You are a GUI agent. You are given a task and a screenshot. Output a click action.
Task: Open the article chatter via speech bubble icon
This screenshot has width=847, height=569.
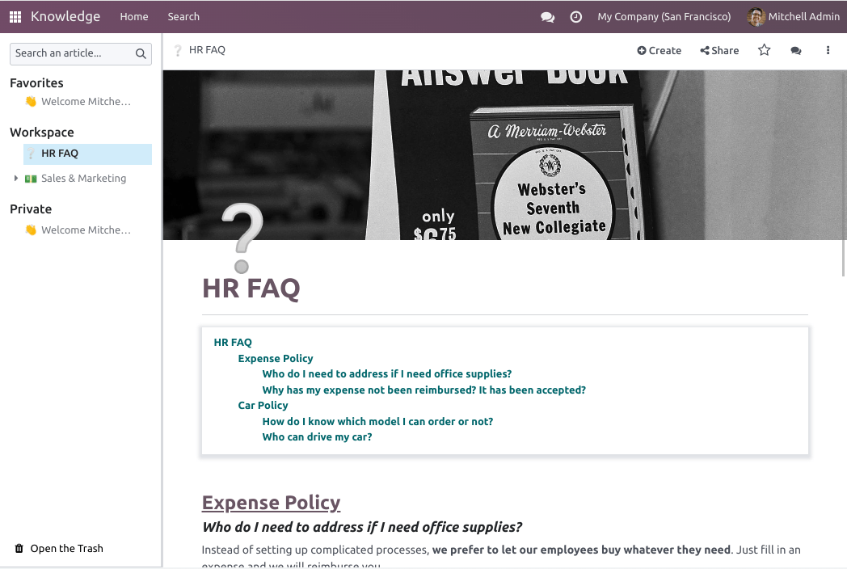[796, 50]
